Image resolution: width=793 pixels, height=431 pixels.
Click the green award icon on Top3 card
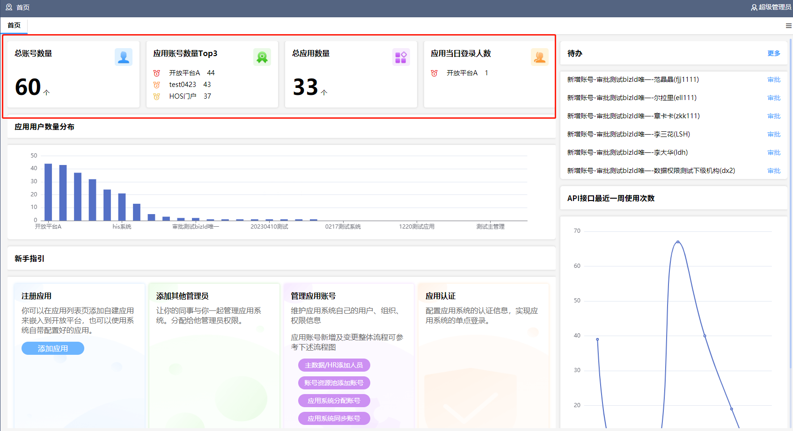(262, 57)
